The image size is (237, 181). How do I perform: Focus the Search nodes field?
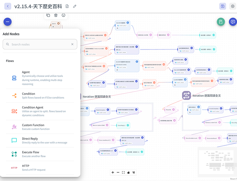click(40, 44)
